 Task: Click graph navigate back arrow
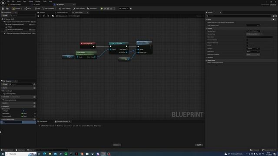pyautogui.click(x=44, y=16)
